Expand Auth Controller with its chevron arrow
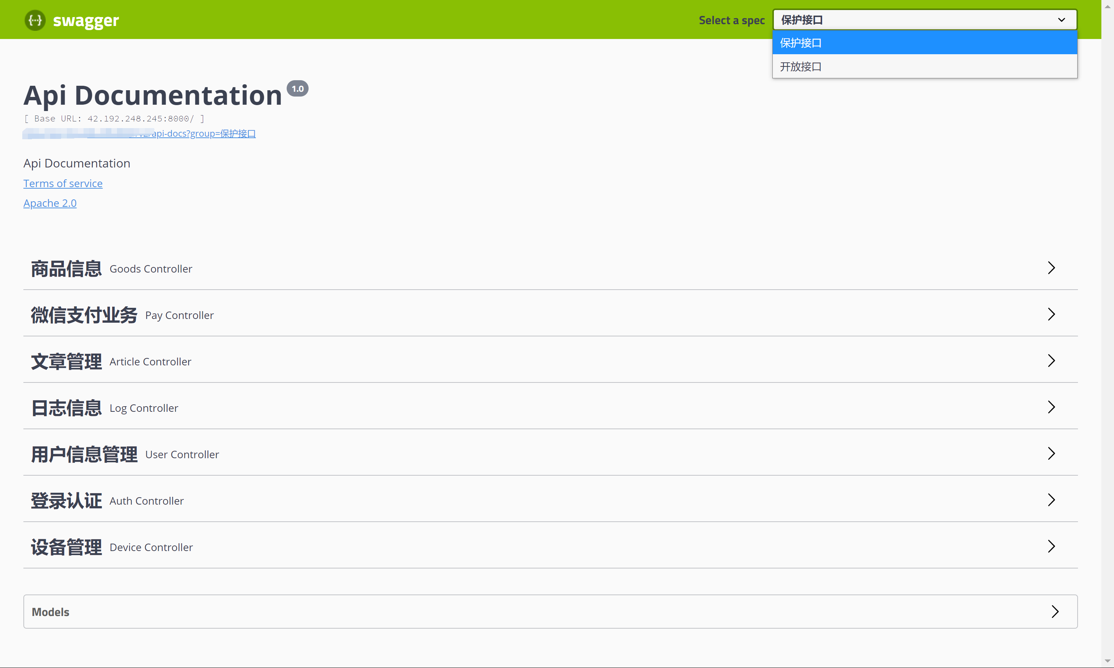The image size is (1114, 668). 1052,500
